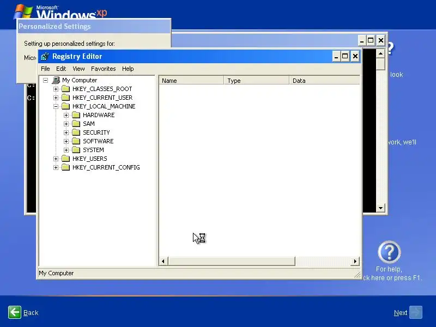Expand the SYSTEM subkey

coord(66,150)
